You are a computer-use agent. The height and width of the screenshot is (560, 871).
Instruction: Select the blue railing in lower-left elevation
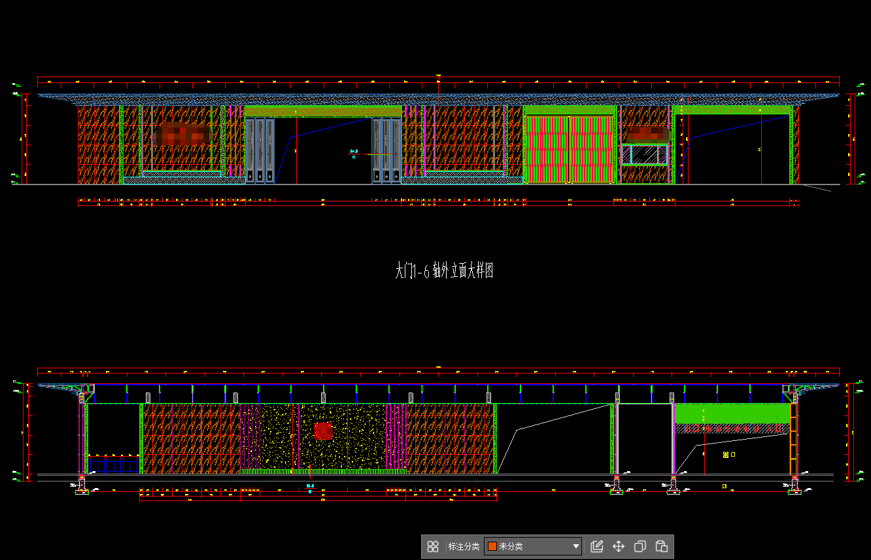click(114, 463)
